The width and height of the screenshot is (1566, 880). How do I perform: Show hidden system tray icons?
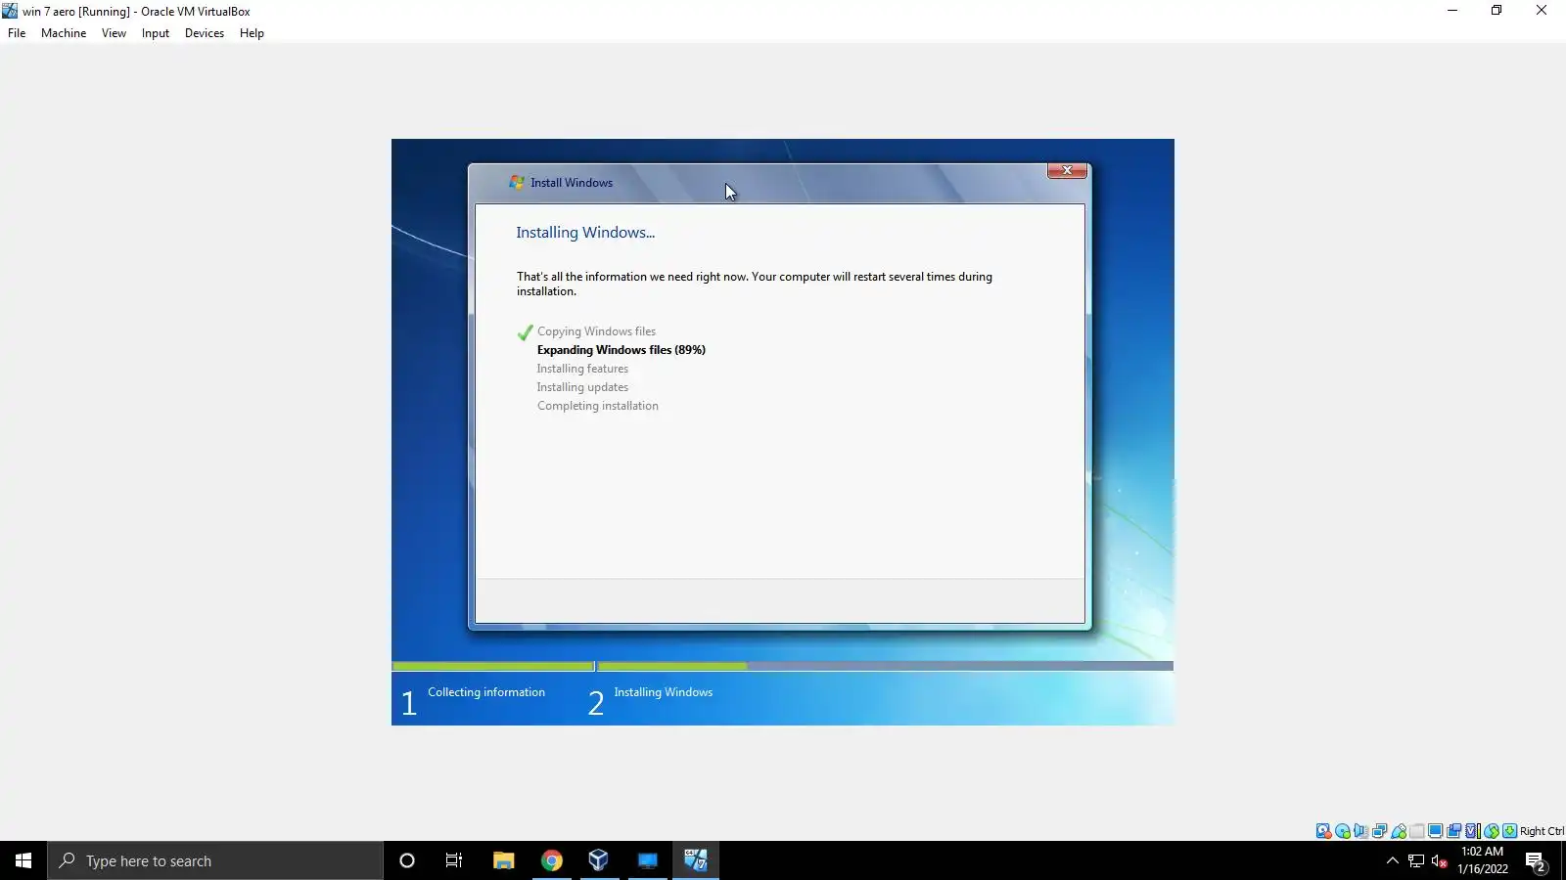tap(1393, 860)
